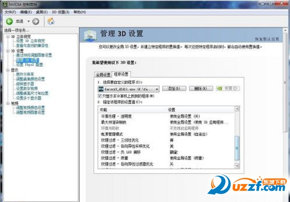Click the 最大预渲染帧数 setting value
The width and height of the screenshot is (290, 202).
pyautogui.click(x=199, y=122)
